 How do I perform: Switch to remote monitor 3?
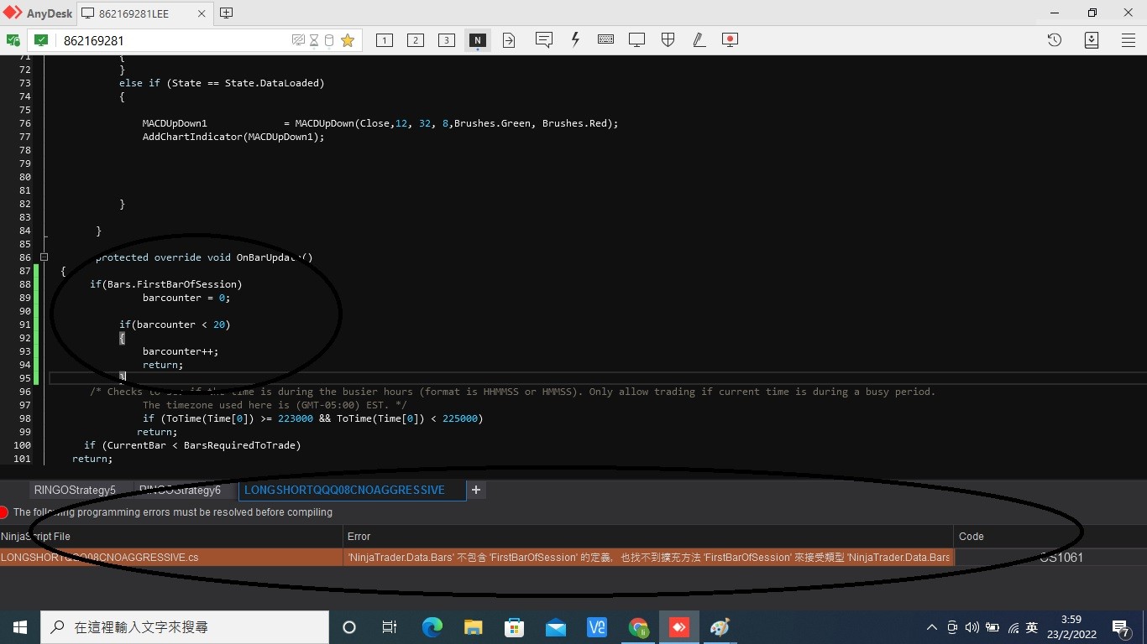447,40
